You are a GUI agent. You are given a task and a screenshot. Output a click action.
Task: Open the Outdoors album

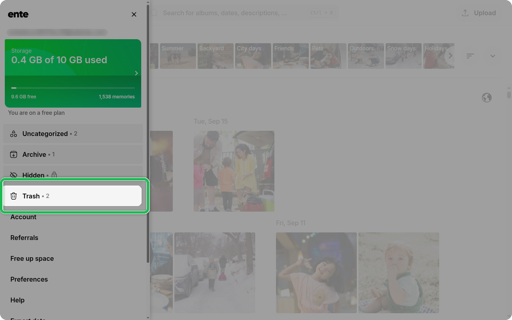[x=366, y=56]
